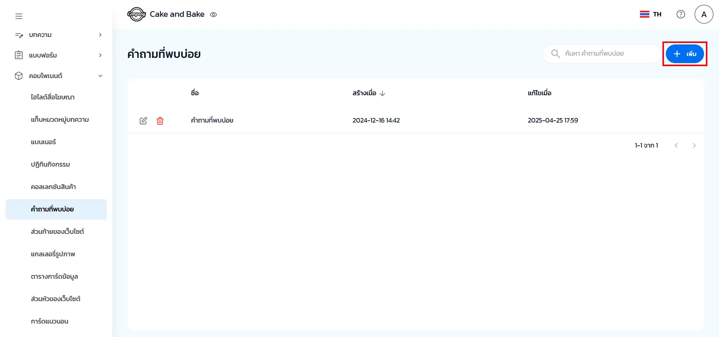The height and width of the screenshot is (337, 719).
Task: Expand the บทความ menu chevron
Action: (100, 35)
